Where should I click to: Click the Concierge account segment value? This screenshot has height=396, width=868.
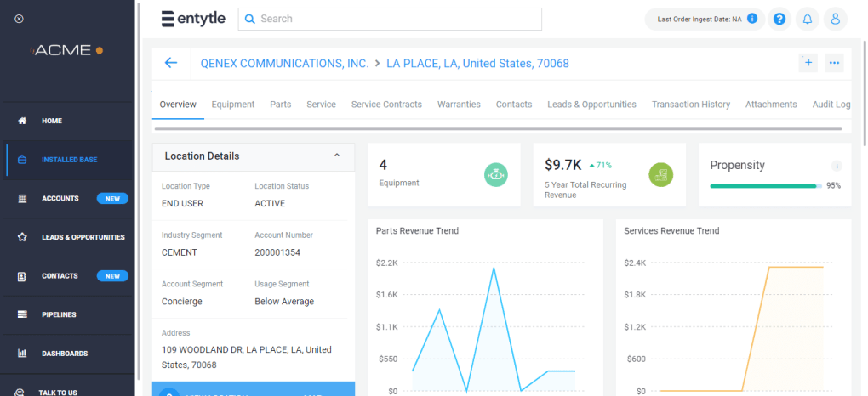tap(181, 302)
